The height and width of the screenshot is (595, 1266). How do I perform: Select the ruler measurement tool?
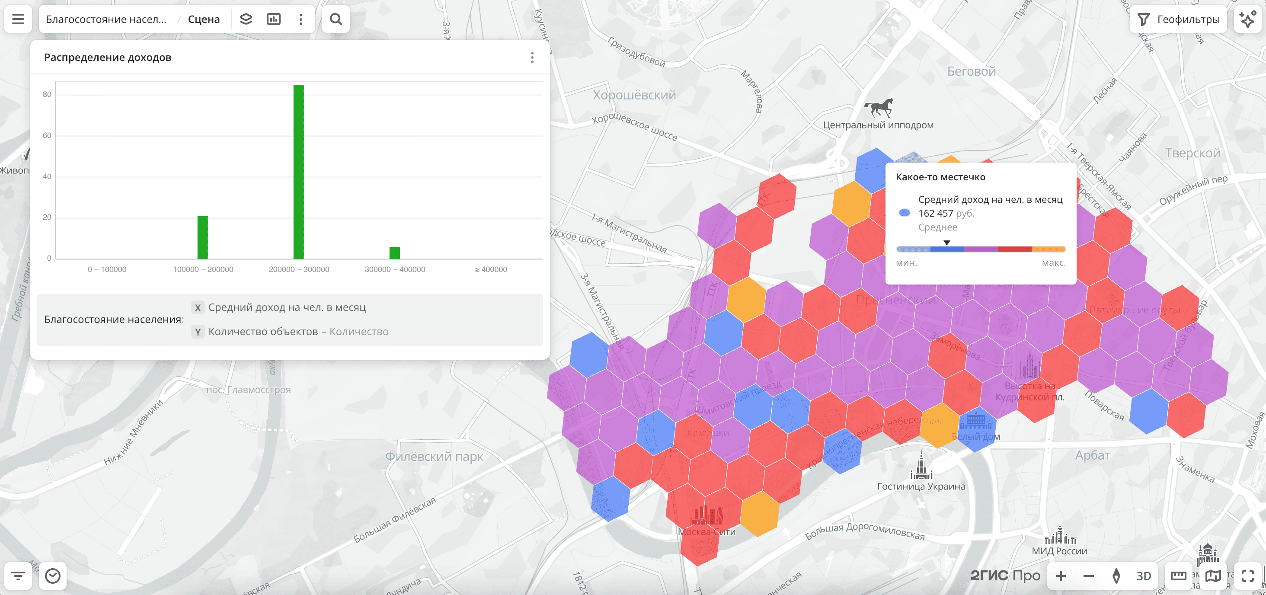tap(1178, 576)
